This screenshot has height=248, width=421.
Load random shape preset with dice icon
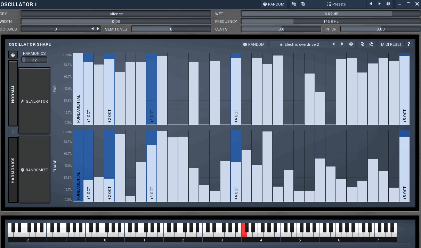pyautogui.click(x=351, y=44)
